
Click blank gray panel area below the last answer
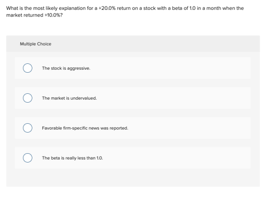click(x=133, y=177)
